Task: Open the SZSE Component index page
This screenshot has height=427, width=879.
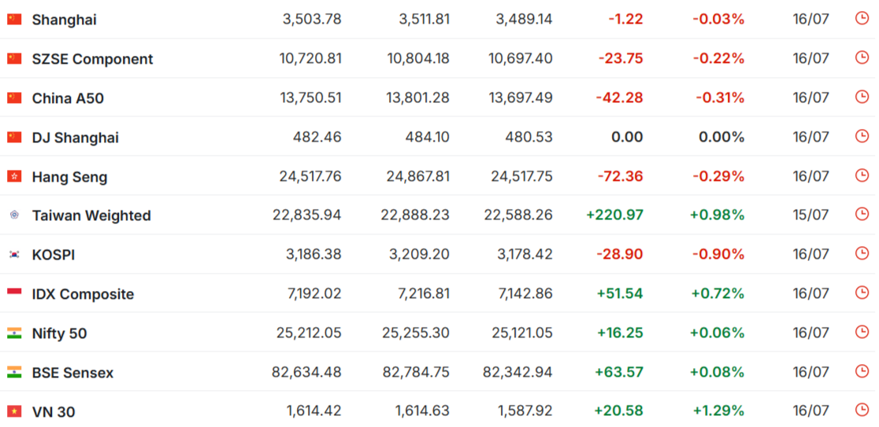Action: coord(92,59)
